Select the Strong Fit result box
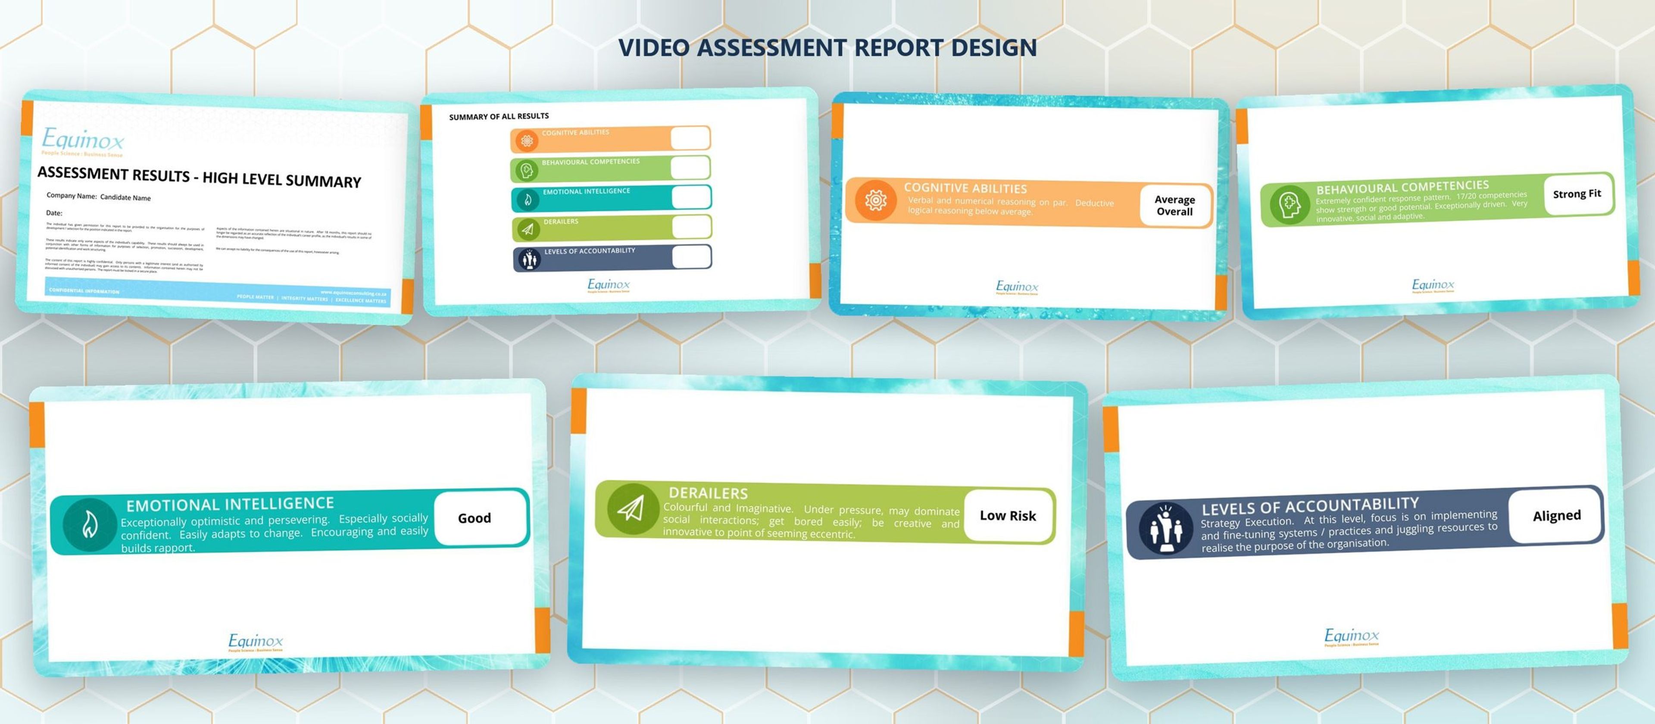 coord(1577,194)
